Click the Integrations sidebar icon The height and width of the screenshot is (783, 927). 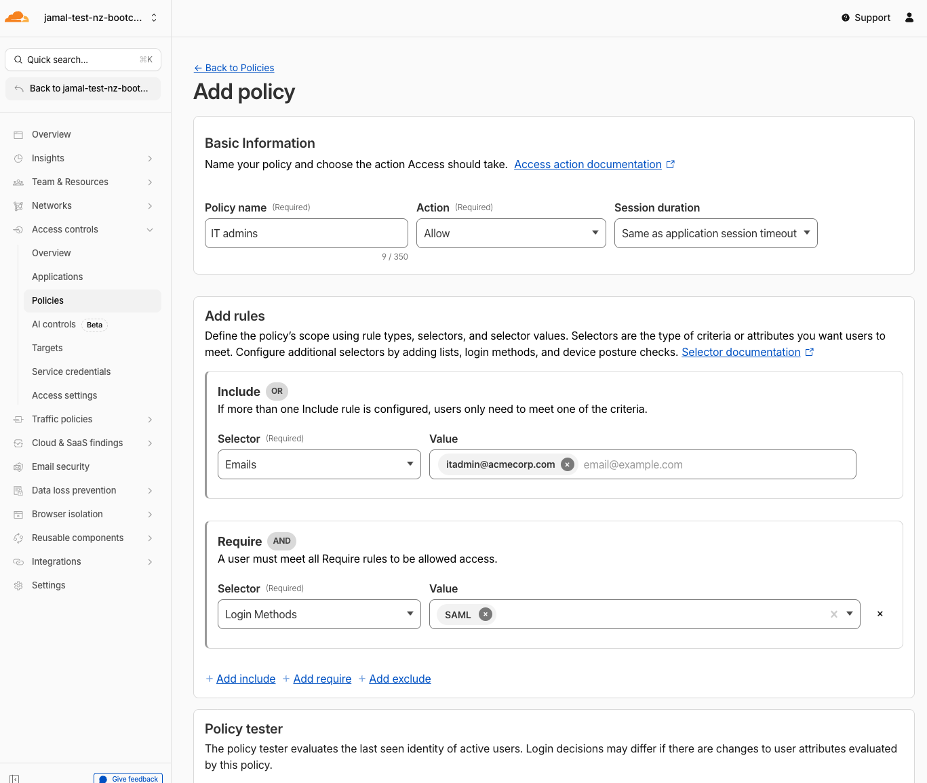click(x=18, y=562)
